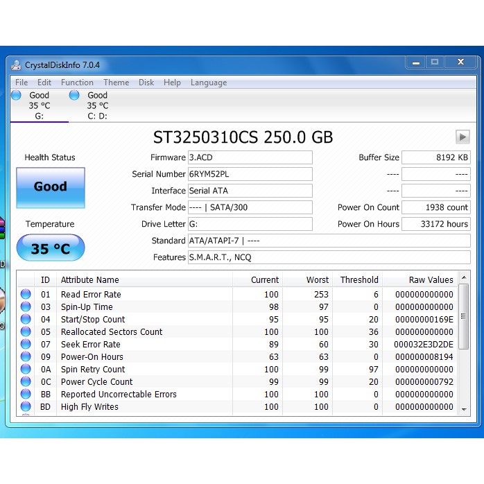484x484 pixels.
Task: Open the Theme menu
Action: coord(116,83)
